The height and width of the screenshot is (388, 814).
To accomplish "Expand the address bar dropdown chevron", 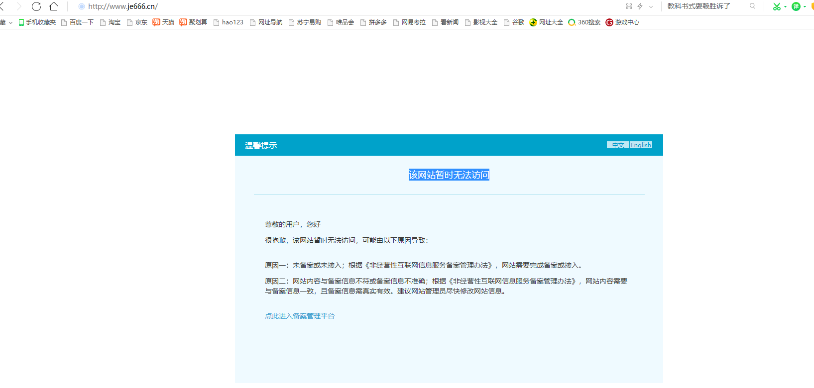I will [x=651, y=7].
